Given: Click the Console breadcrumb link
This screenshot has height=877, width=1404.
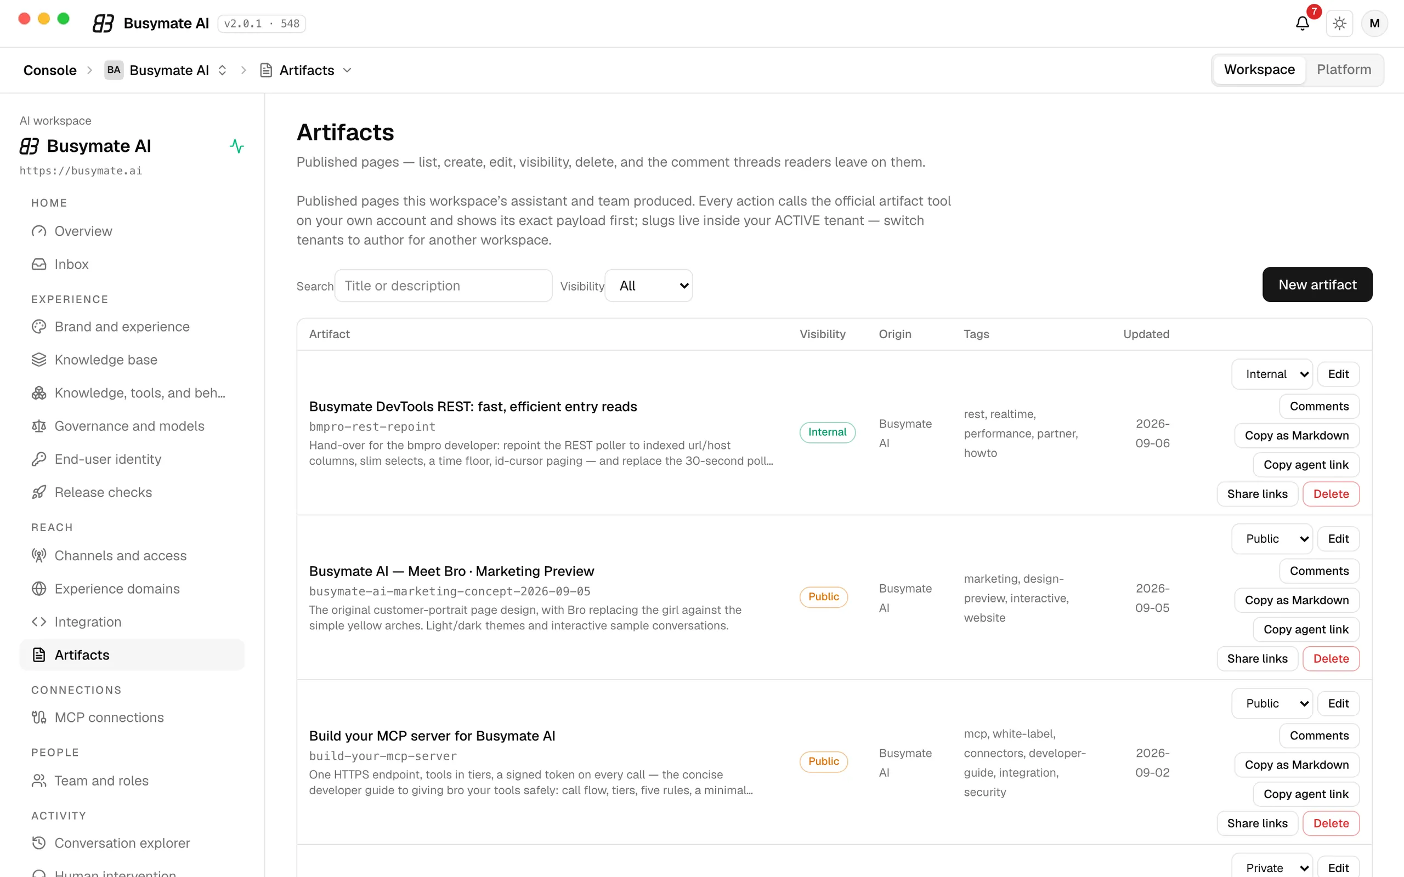Looking at the screenshot, I should (x=50, y=70).
